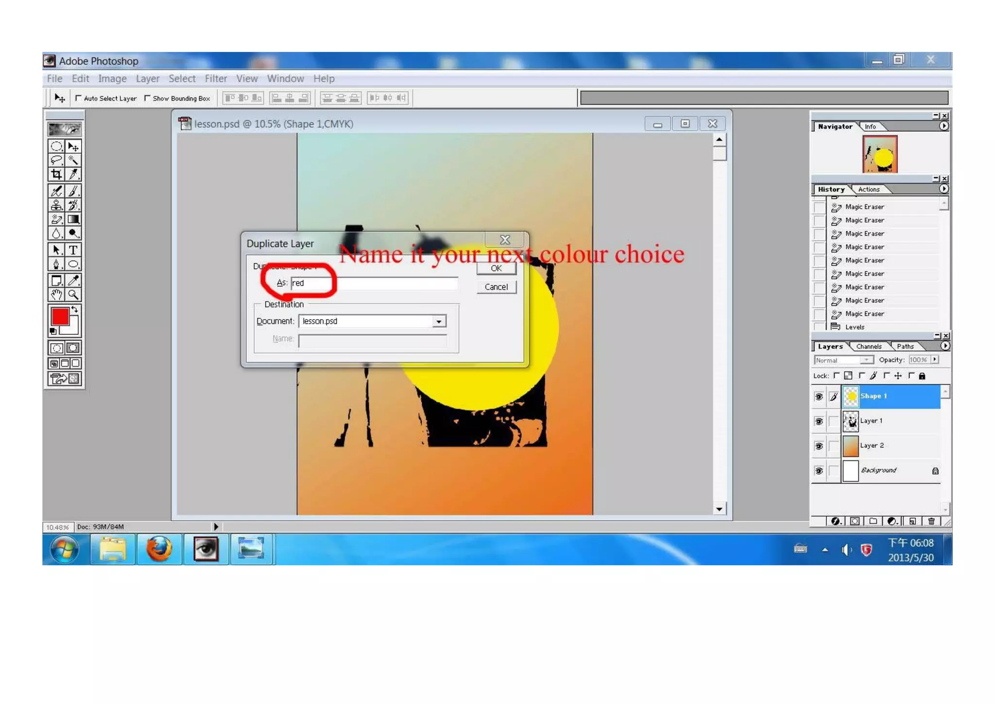Enable Show Bounding Box checkbox

click(x=147, y=98)
